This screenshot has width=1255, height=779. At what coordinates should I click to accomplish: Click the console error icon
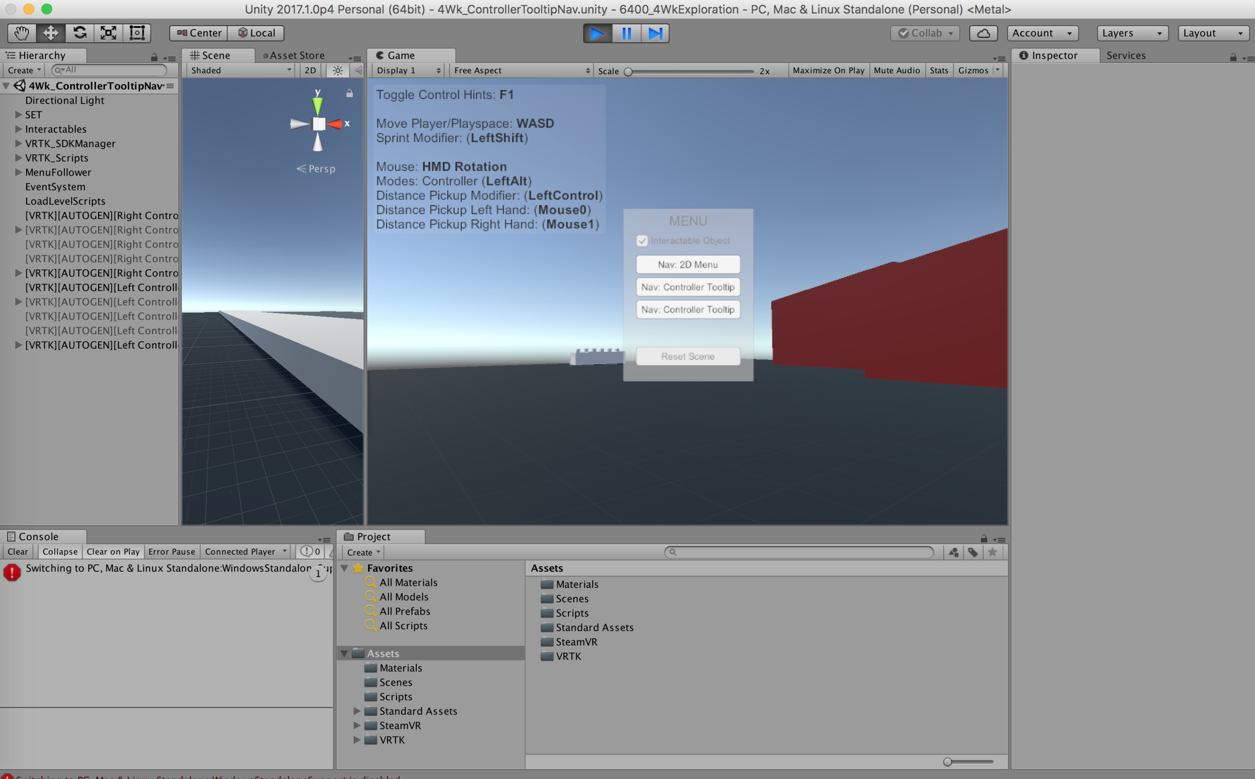pyautogui.click(x=12, y=572)
